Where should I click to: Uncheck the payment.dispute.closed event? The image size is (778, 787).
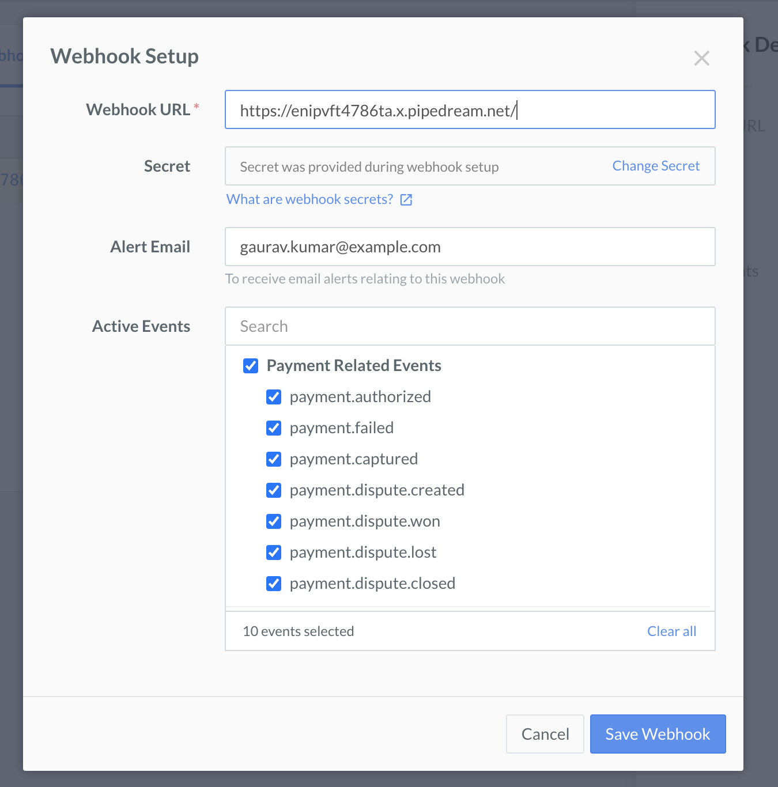274,584
